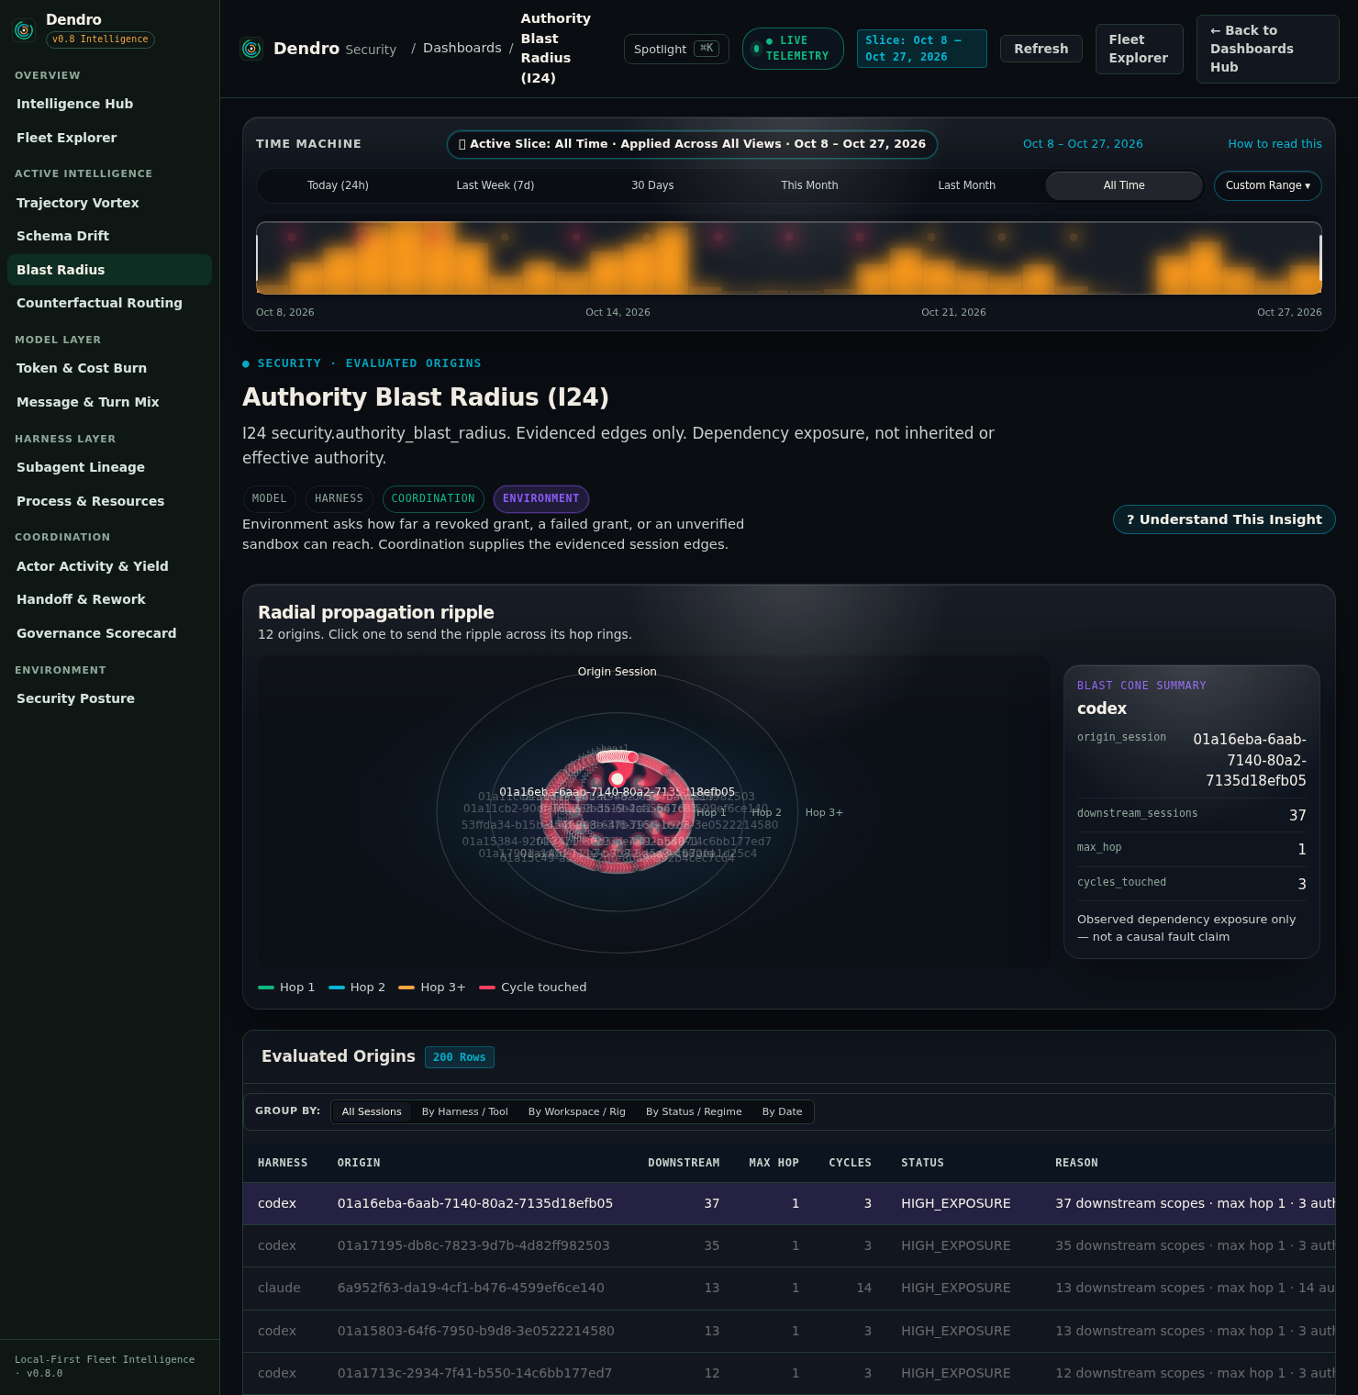Click the Slice Oct 8 – Oct 27 selector
This screenshot has height=1395, width=1358.
921,49
